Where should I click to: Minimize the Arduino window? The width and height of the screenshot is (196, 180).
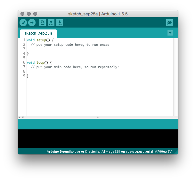pos(29,14)
